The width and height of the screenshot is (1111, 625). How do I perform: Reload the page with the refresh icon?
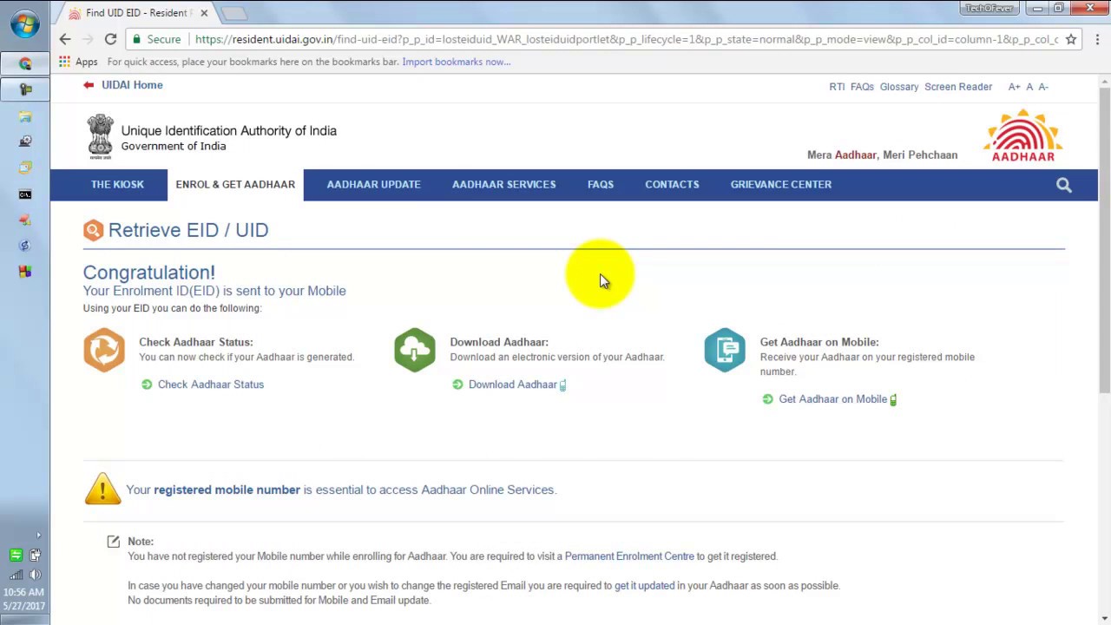tap(110, 39)
